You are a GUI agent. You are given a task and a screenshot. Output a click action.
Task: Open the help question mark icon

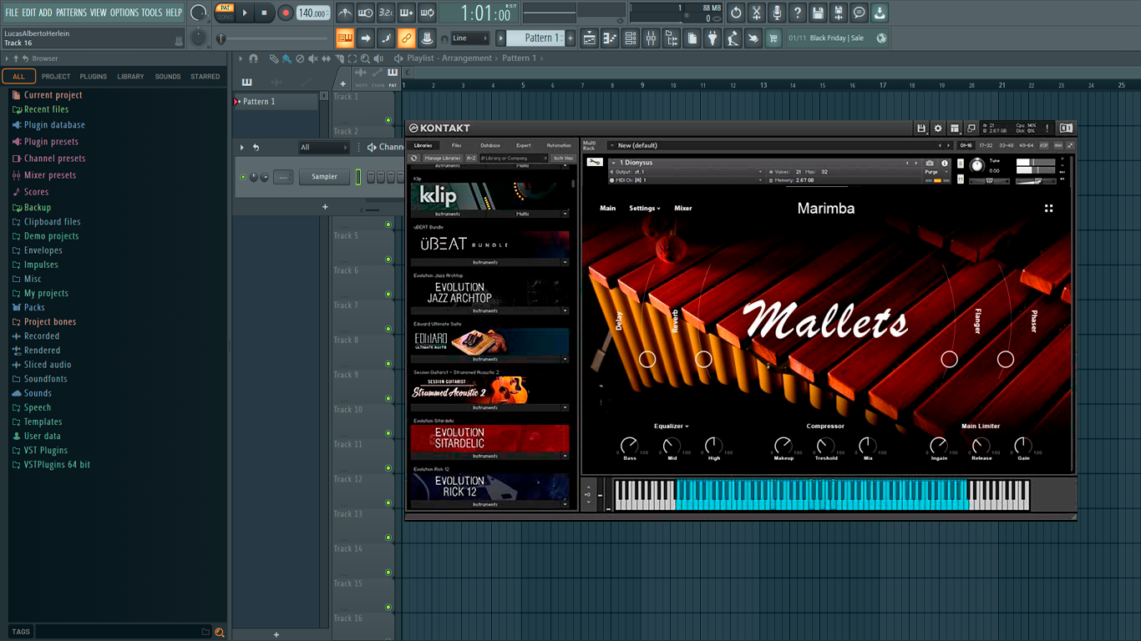click(798, 13)
